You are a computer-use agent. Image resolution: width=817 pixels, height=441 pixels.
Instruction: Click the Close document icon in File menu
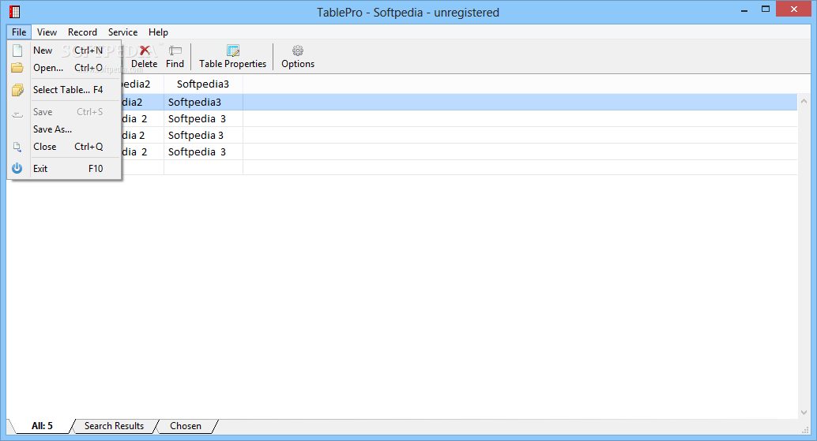(17, 147)
